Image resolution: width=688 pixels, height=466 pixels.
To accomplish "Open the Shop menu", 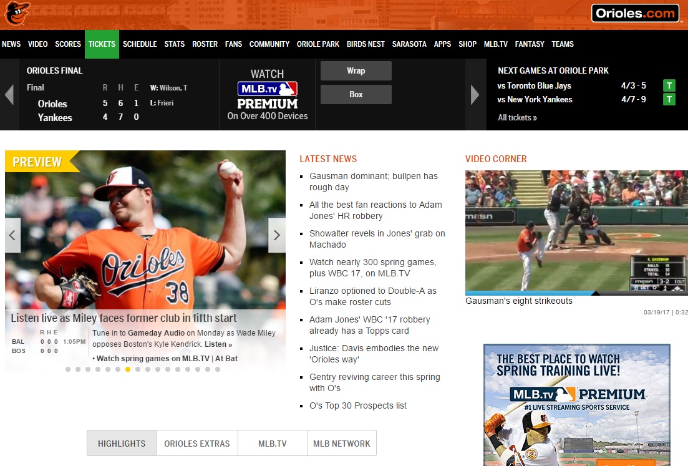I will 467,44.
